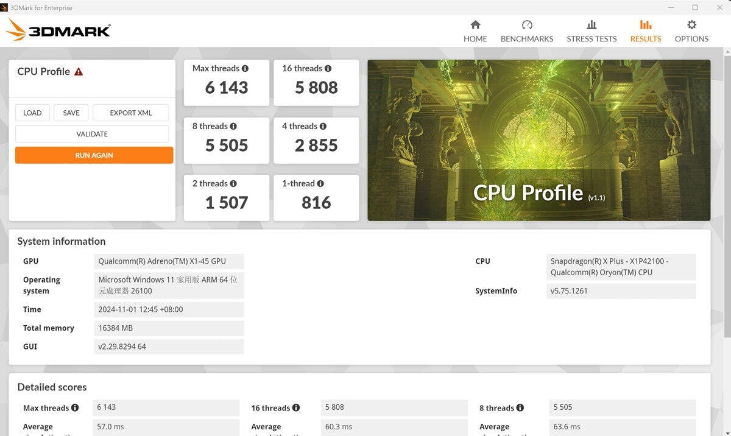The width and height of the screenshot is (731, 436).
Task: Click info icon next to 1-thread tile
Action: tap(320, 183)
